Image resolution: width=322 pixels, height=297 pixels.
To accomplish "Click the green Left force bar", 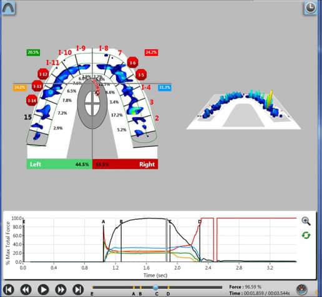I will coord(59,164).
